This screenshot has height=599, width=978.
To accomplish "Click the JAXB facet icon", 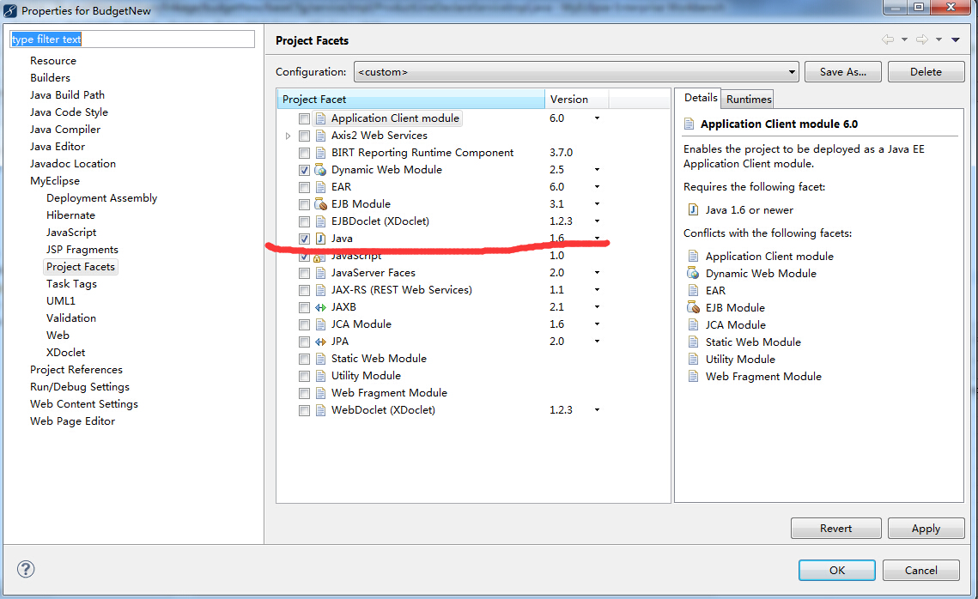I will [320, 306].
